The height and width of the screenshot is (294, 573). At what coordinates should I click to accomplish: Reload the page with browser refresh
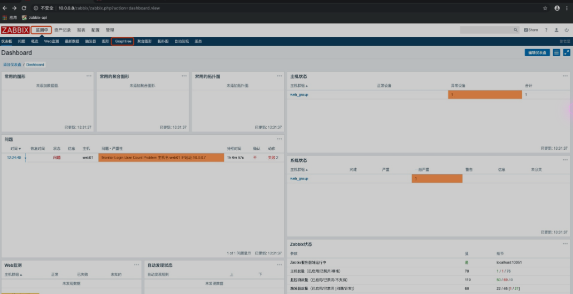pyautogui.click(x=24, y=8)
